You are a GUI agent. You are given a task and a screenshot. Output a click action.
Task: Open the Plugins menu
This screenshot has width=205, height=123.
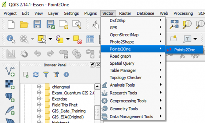click(90, 13)
